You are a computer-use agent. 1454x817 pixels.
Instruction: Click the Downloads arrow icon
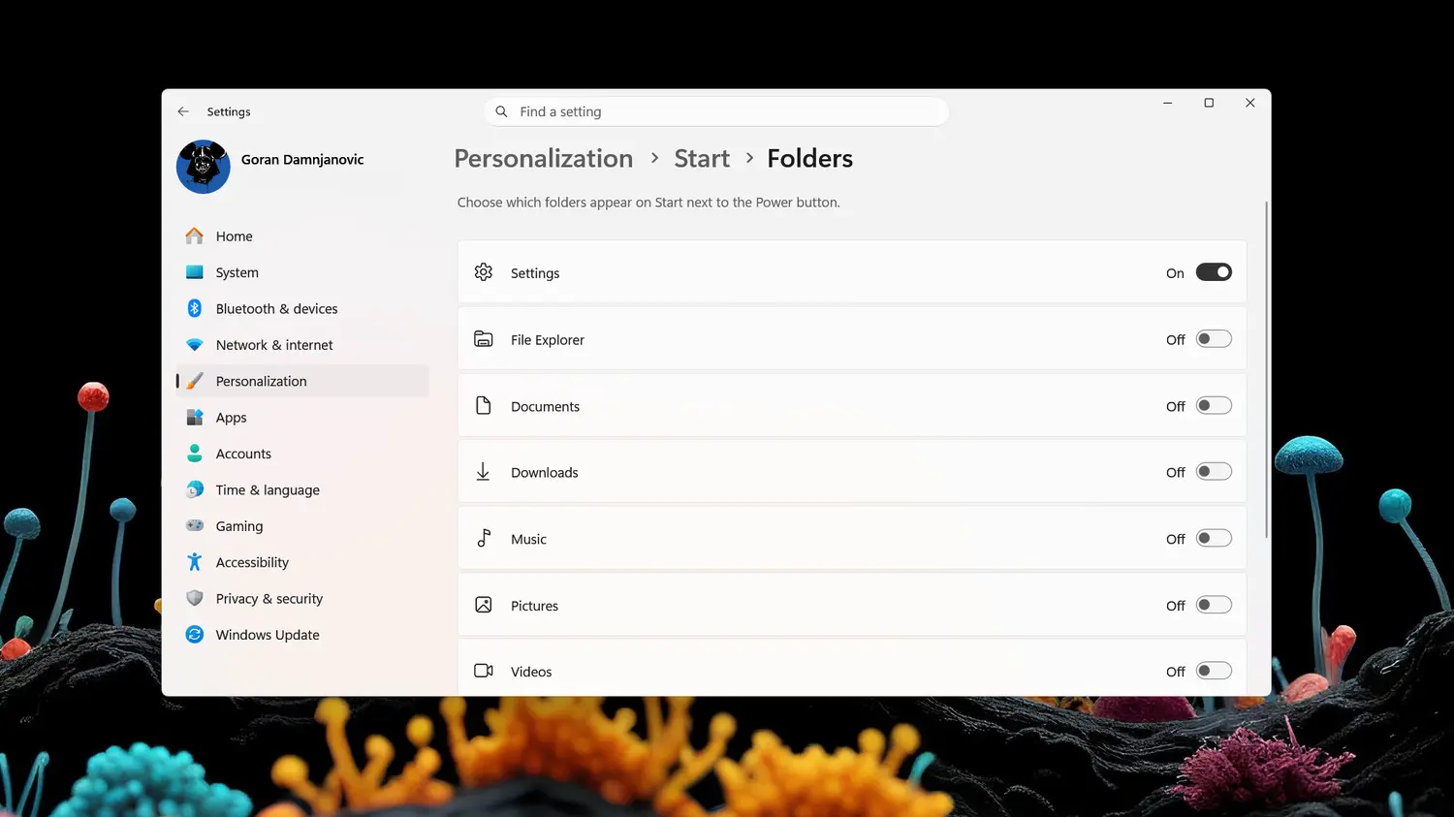[483, 472]
